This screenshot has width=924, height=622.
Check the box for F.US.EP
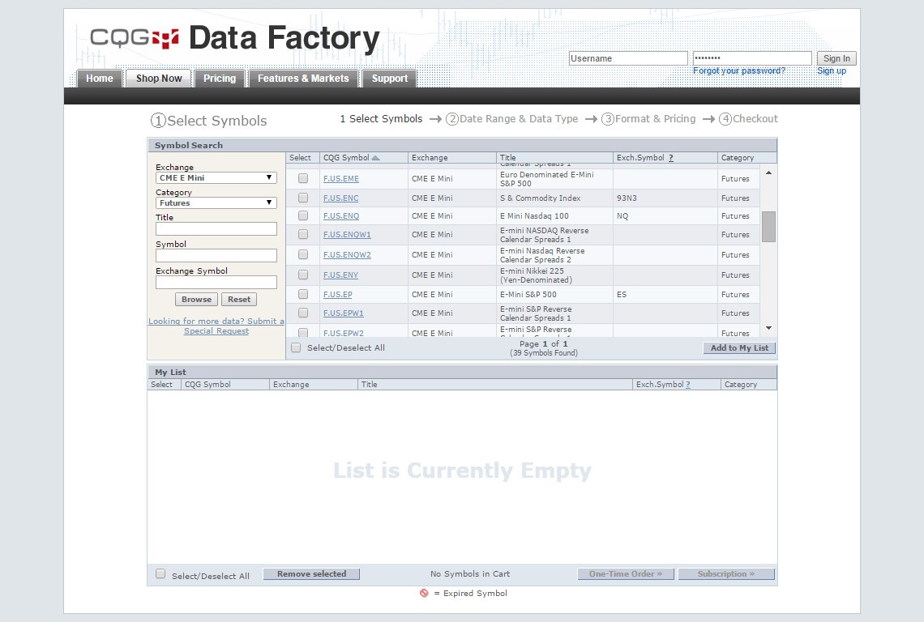[x=303, y=294]
